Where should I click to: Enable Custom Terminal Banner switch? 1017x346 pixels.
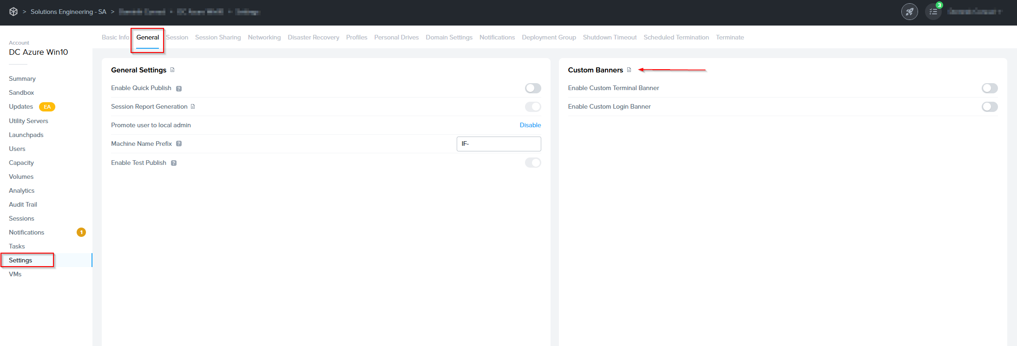pyautogui.click(x=989, y=88)
